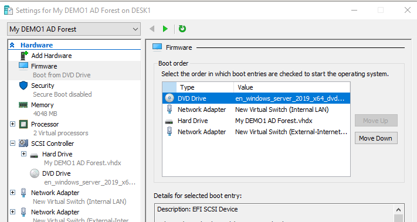Click the Move Down button
The height and width of the screenshot is (222, 417).
point(376,138)
